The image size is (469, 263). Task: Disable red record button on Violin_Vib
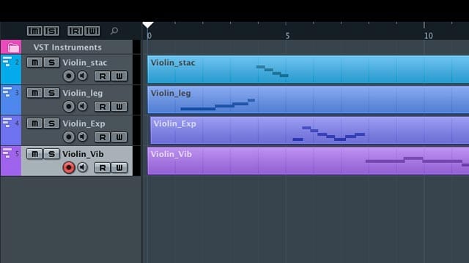pyautogui.click(x=68, y=167)
